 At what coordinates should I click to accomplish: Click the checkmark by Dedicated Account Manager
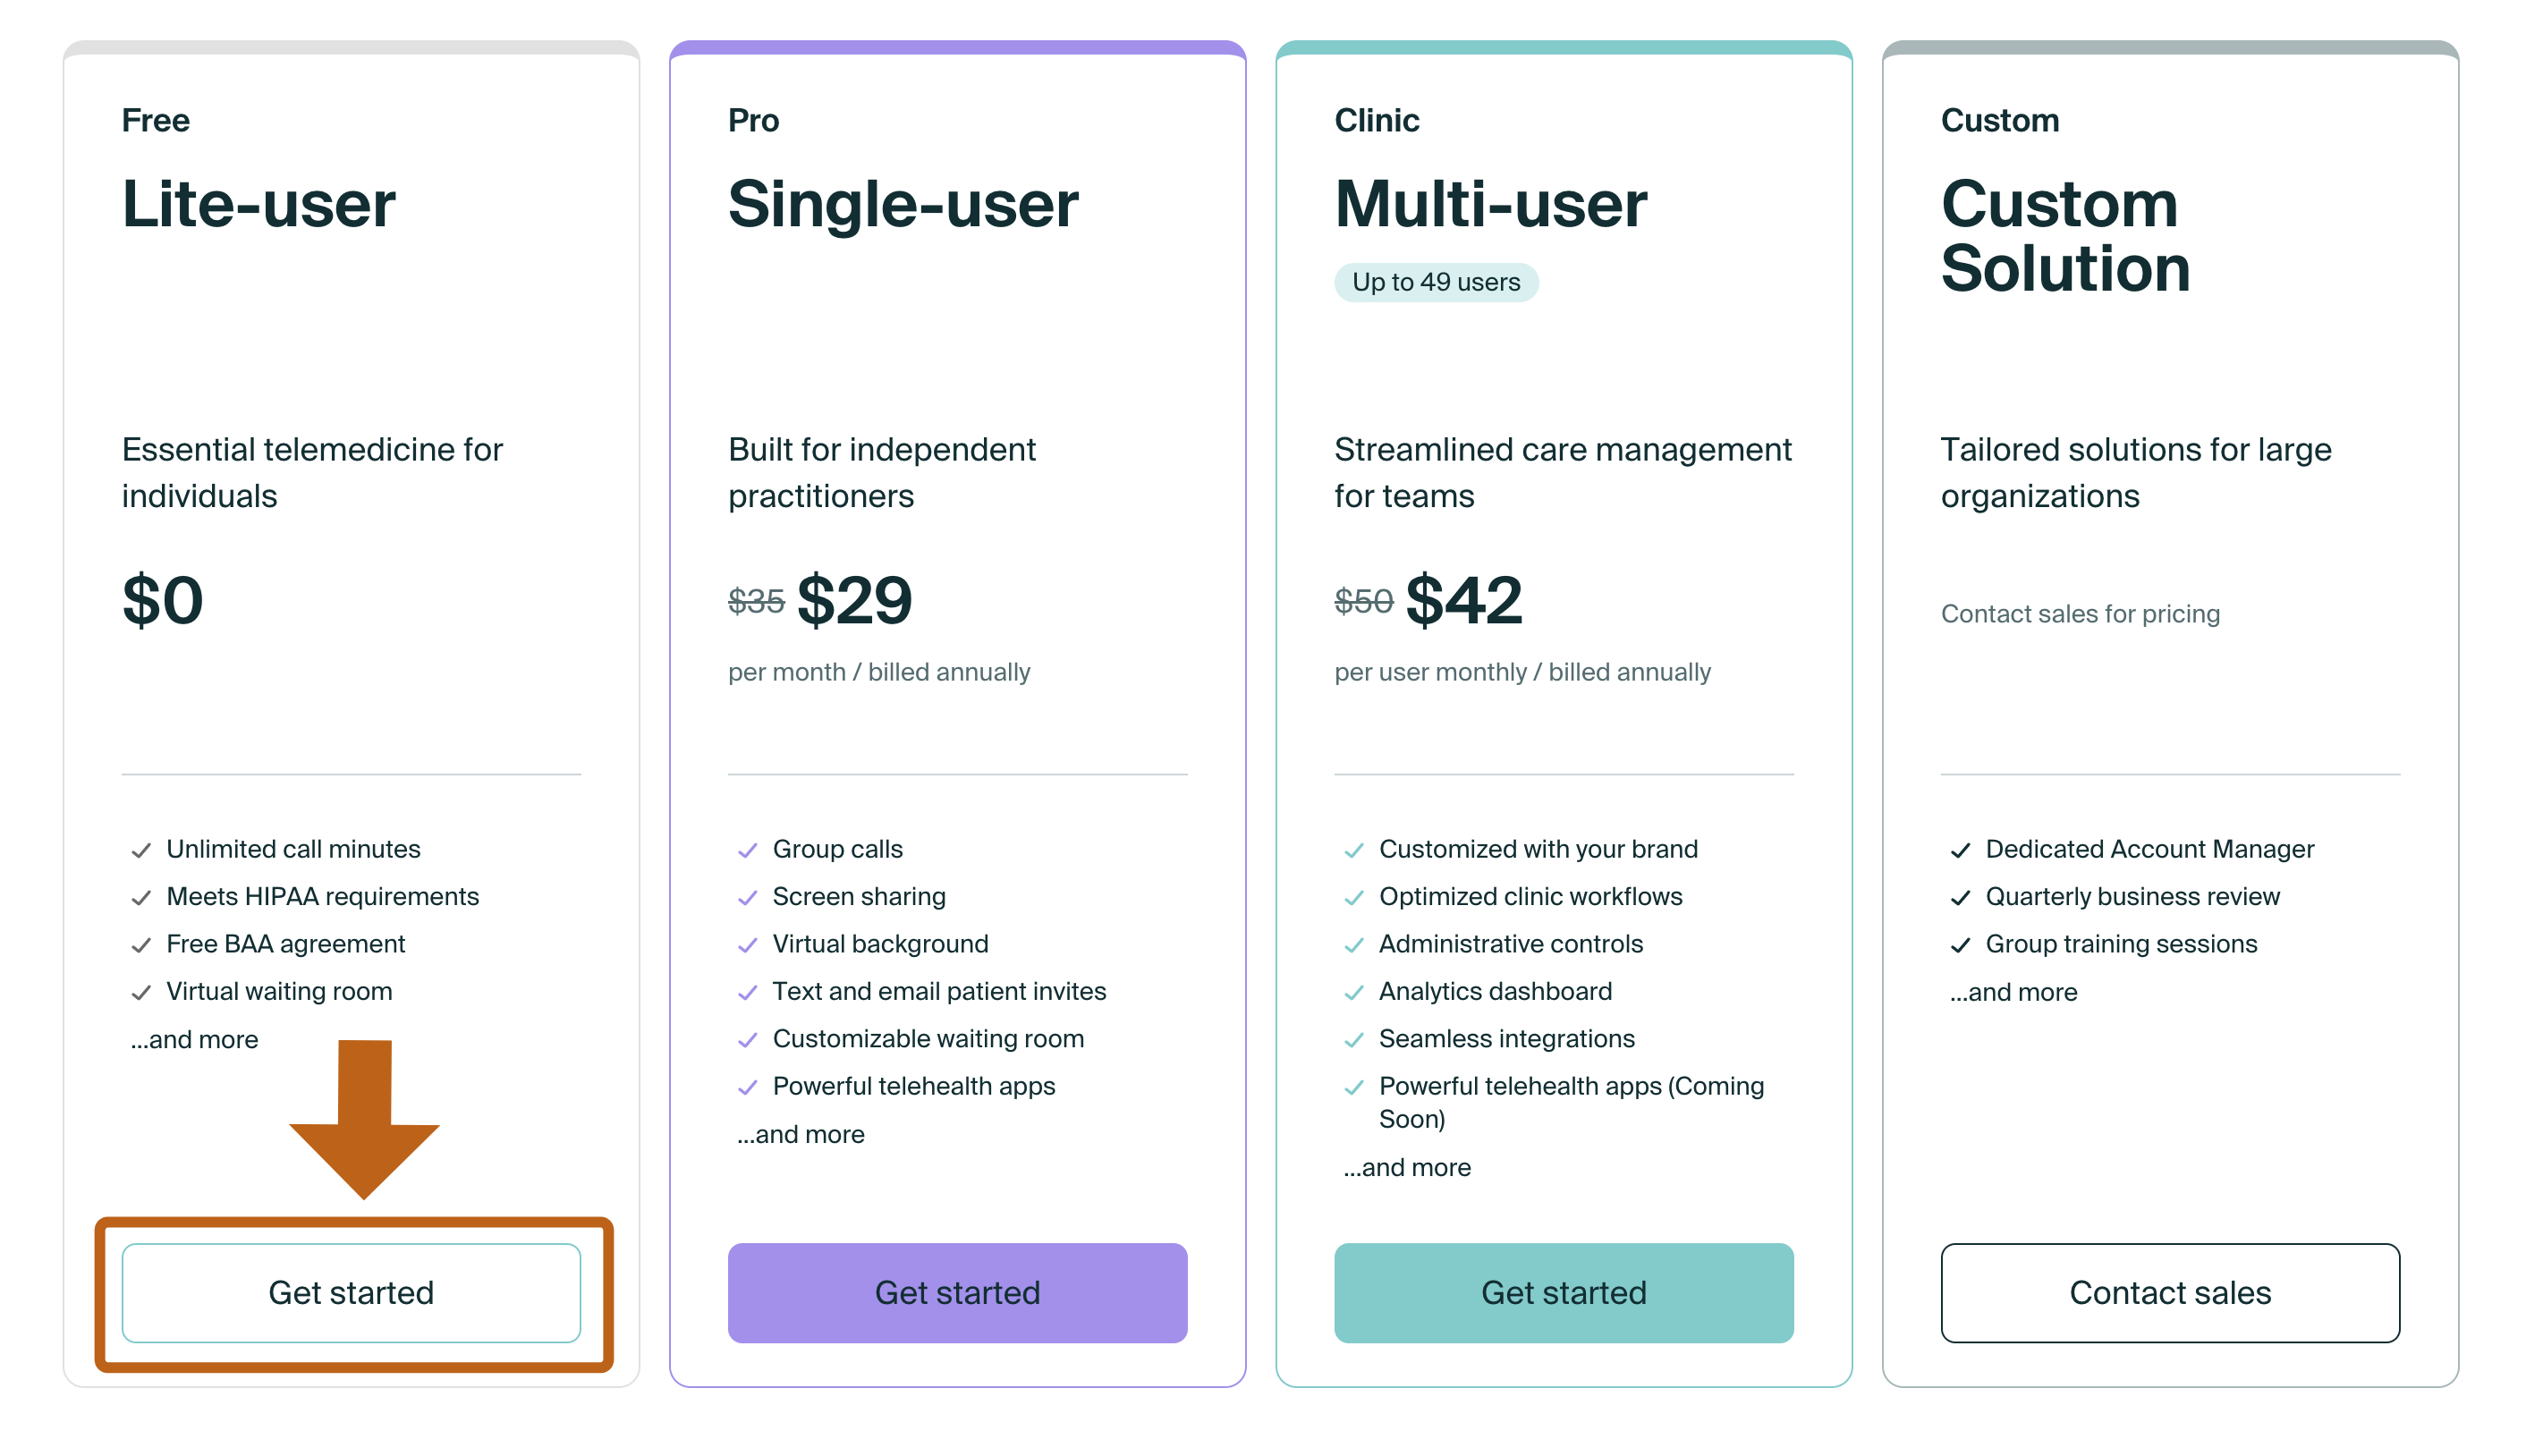pyautogui.click(x=1960, y=850)
